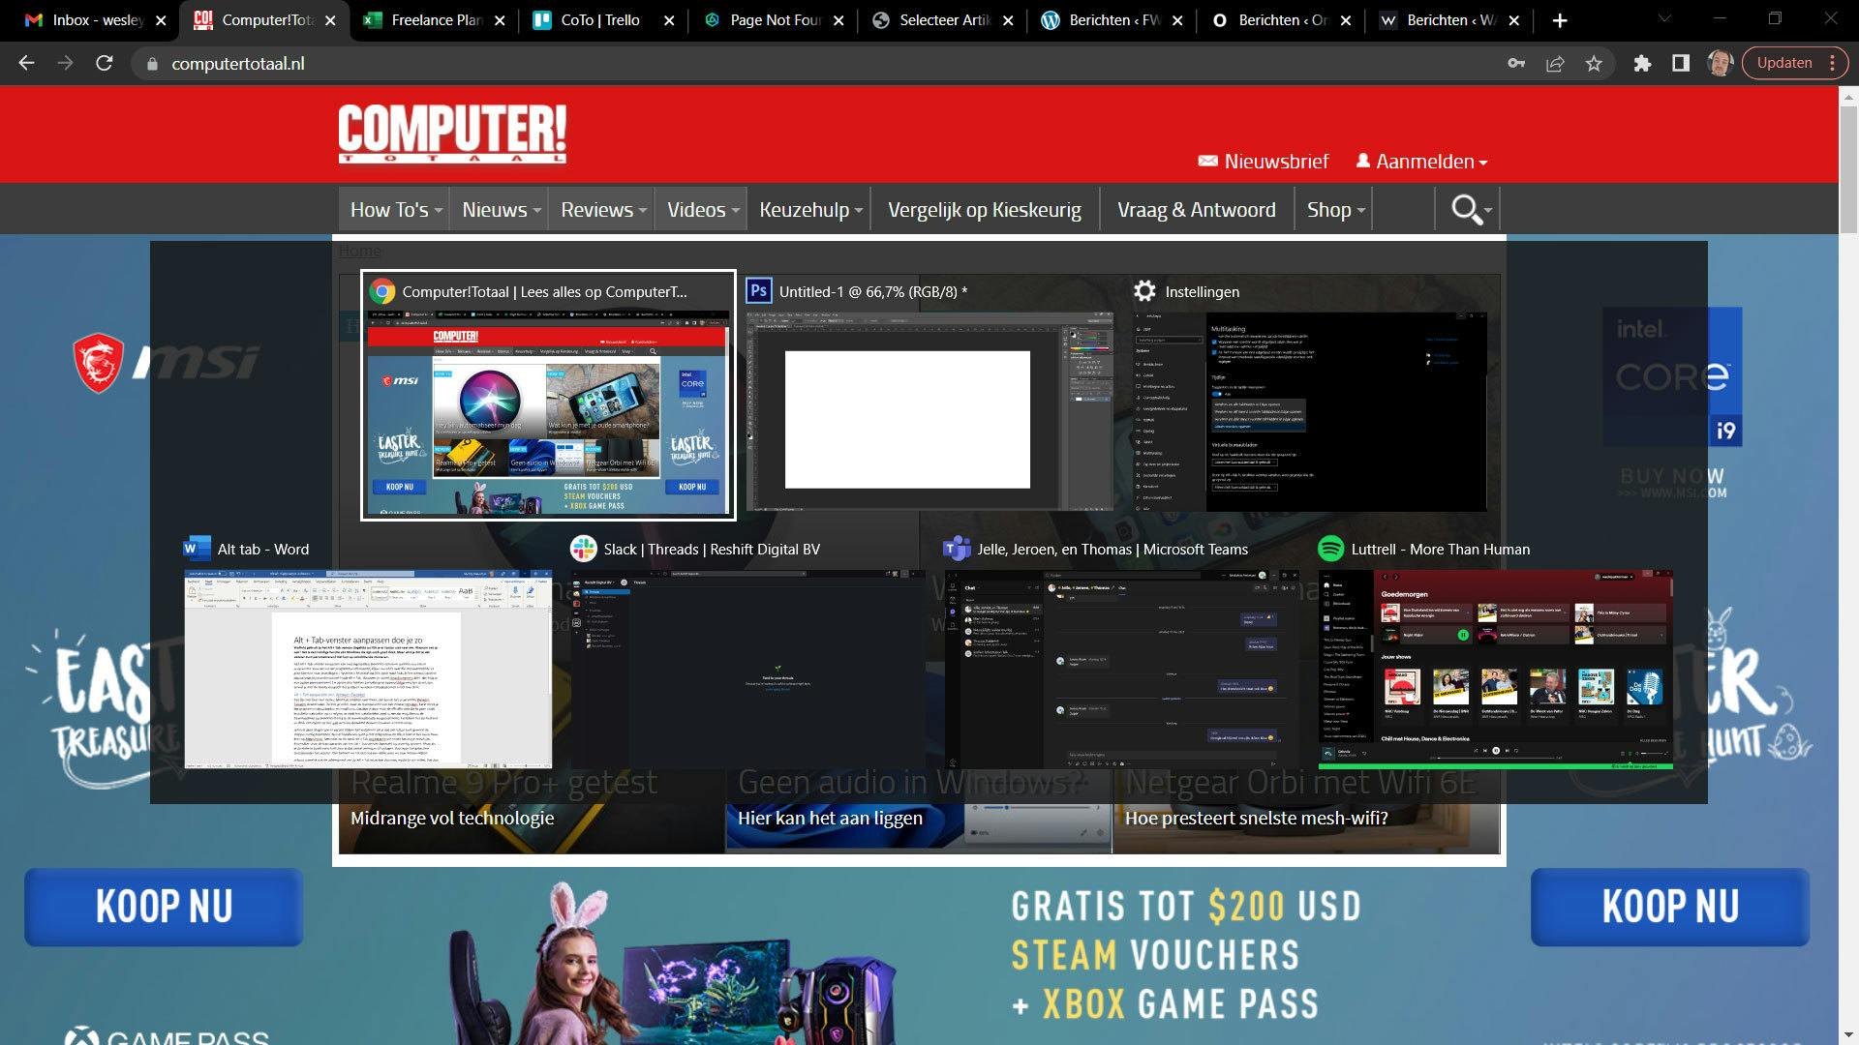Click the saved password key icon
1859x1045 pixels.
[x=1517, y=63]
